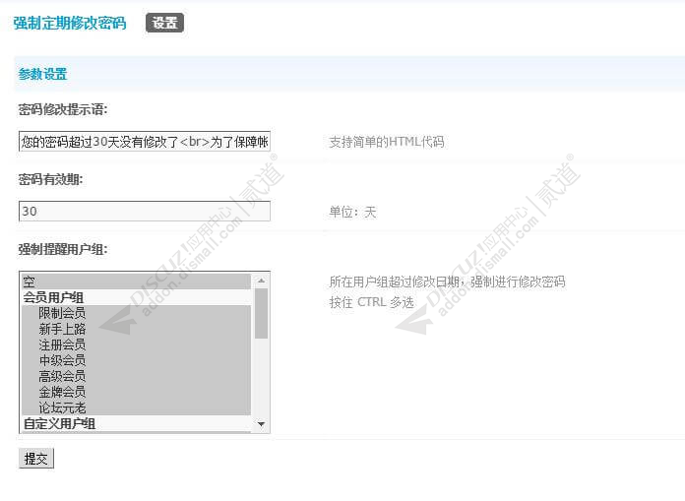
Task: Open the 设置 tab
Action: (164, 23)
